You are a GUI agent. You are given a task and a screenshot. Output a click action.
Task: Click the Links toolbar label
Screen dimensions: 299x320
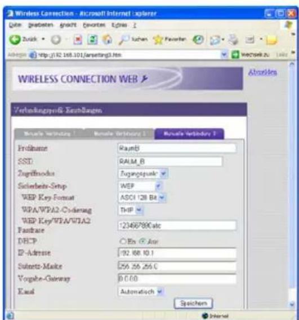(282, 55)
